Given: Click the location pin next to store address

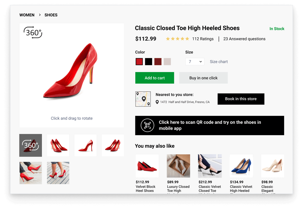Looking at the screenshot, I should [157, 102].
